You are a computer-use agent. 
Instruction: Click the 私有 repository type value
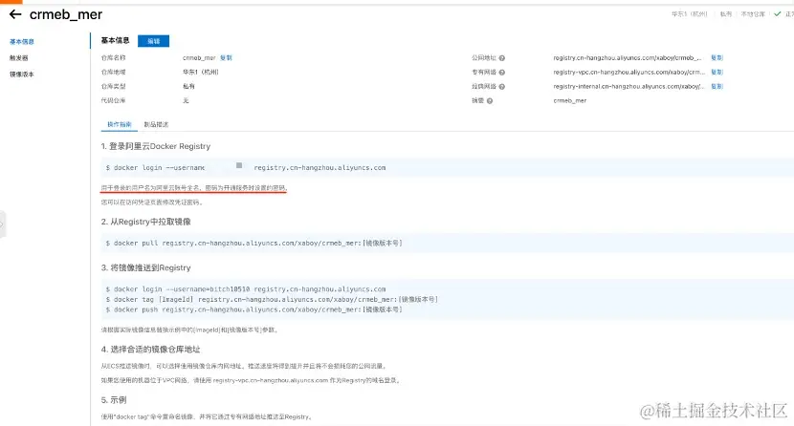point(188,86)
